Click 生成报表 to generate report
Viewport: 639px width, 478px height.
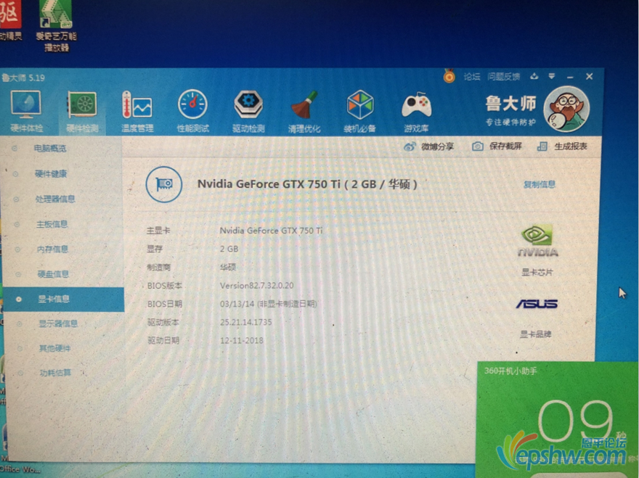coord(562,147)
